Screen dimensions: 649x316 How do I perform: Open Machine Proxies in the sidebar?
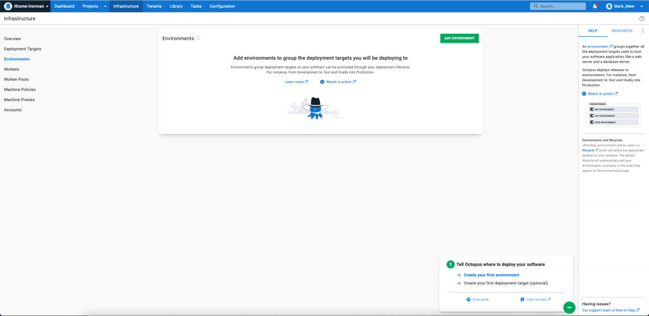[20, 100]
